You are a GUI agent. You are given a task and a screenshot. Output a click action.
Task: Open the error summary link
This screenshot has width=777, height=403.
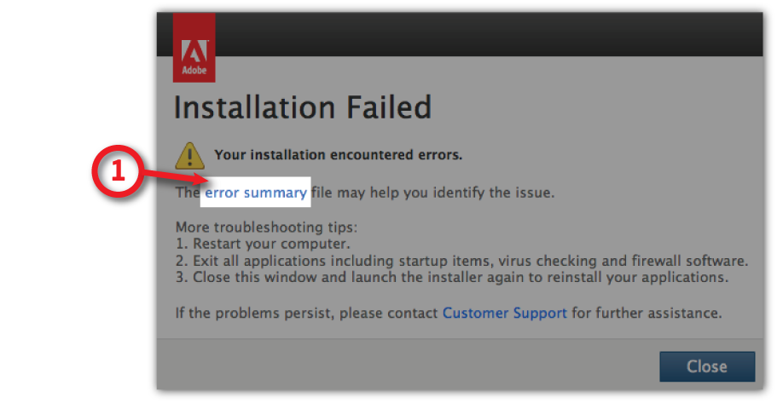coord(255,193)
